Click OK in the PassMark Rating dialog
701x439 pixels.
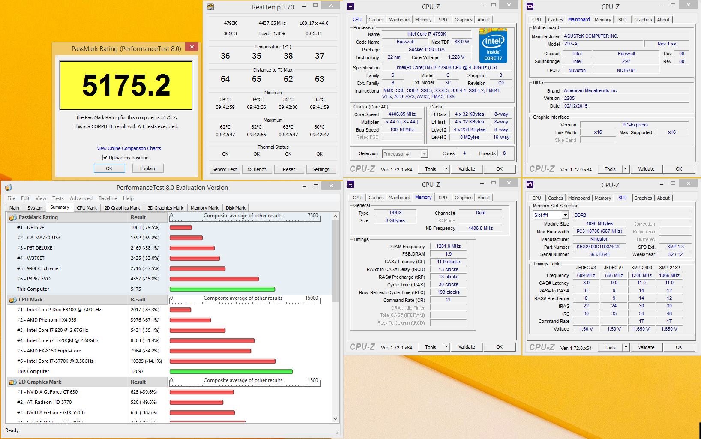tap(109, 168)
